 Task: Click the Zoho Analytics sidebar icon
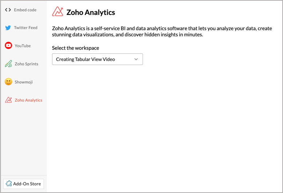(x=8, y=100)
